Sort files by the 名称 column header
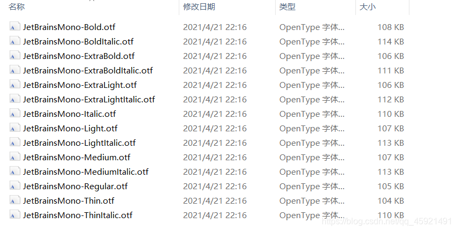The height and width of the screenshot is (231, 456). (17, 7)
